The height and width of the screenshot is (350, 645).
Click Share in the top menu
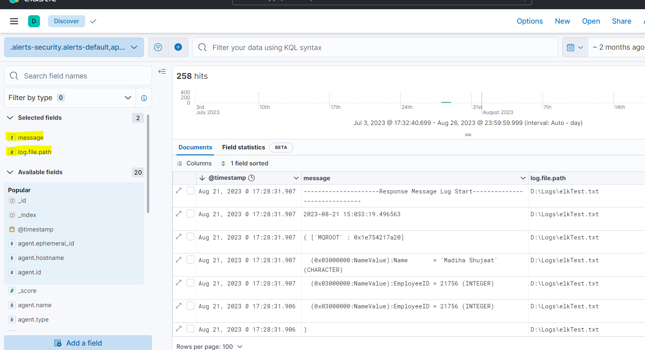(x=621, y=21)
